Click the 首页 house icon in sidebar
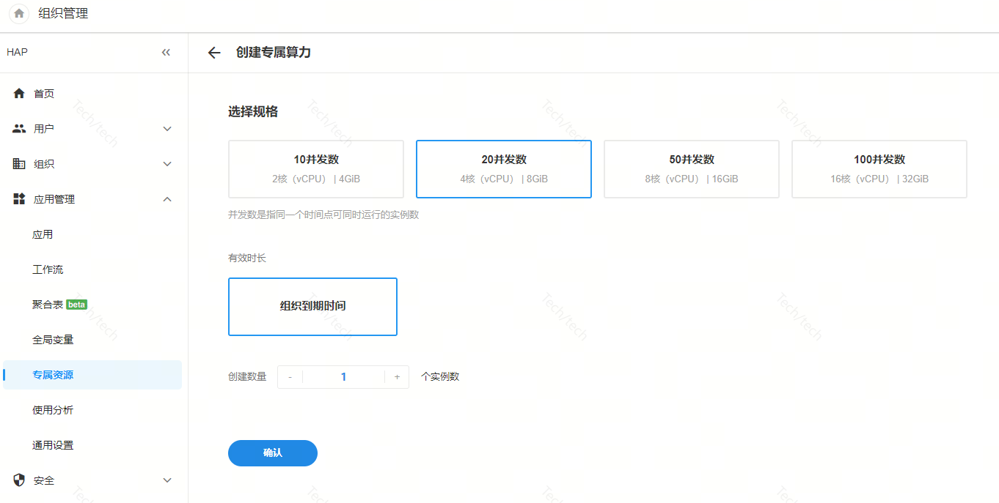This screenshot has width=999, height=503. (x=19, y=94)
